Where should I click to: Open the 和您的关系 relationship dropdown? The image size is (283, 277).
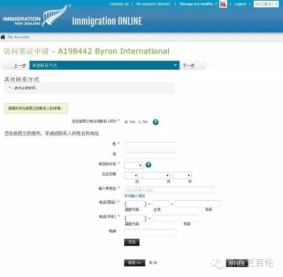tap(134, 165)
